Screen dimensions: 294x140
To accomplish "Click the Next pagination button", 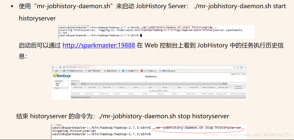I will (240, 97).
